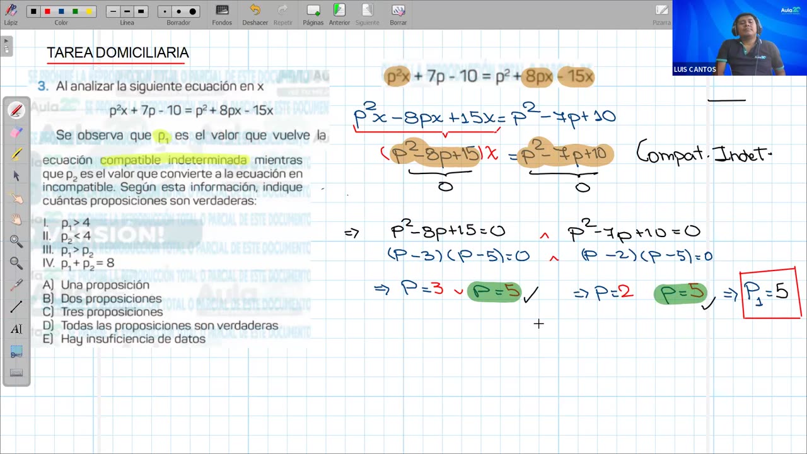Click the Repetir redo button
The width and height of the screenshot is (807, 454).
pos(282,14)
